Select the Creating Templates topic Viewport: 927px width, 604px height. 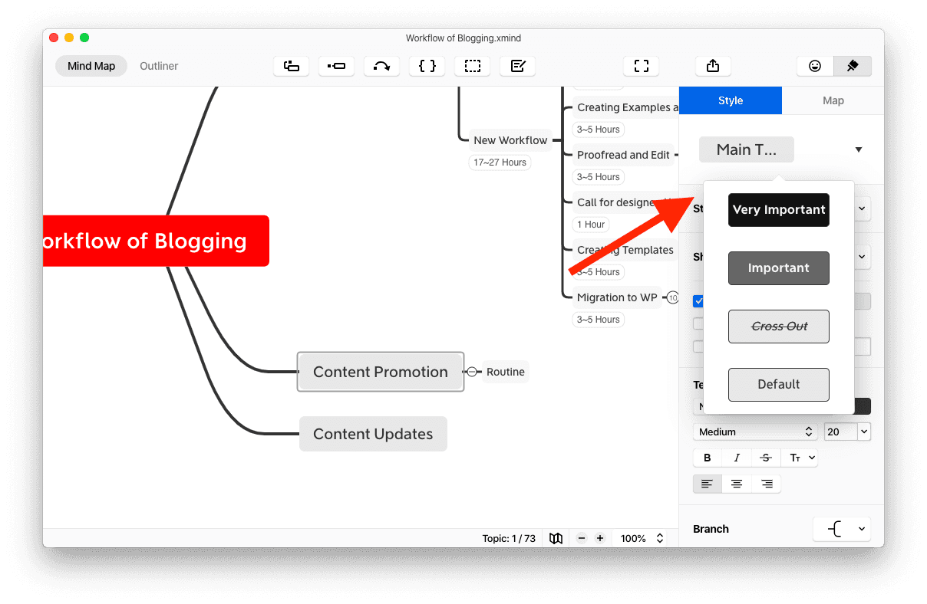coord(625,250)
